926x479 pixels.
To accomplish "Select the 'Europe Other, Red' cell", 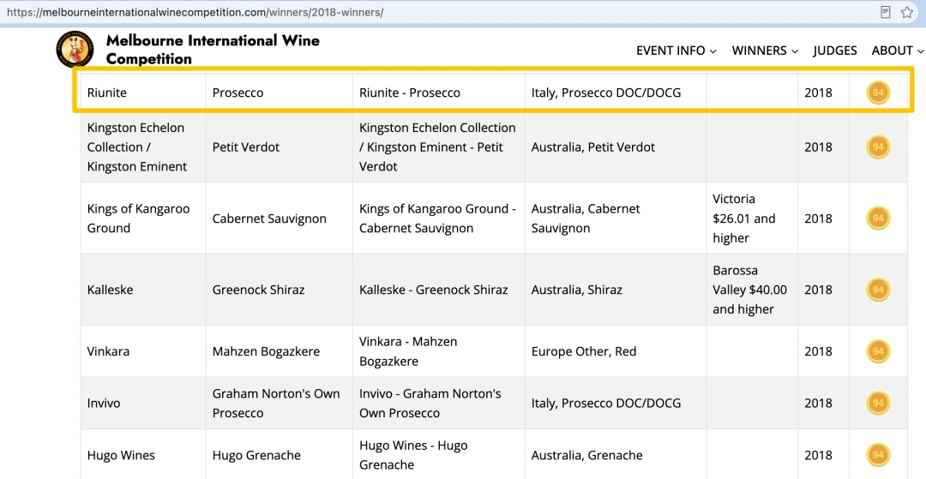I will click(616, 351).
